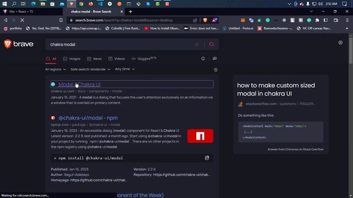Open the Brave Wallet icon
The height and width of the screenshot is (198, 353).
(336, 20)
